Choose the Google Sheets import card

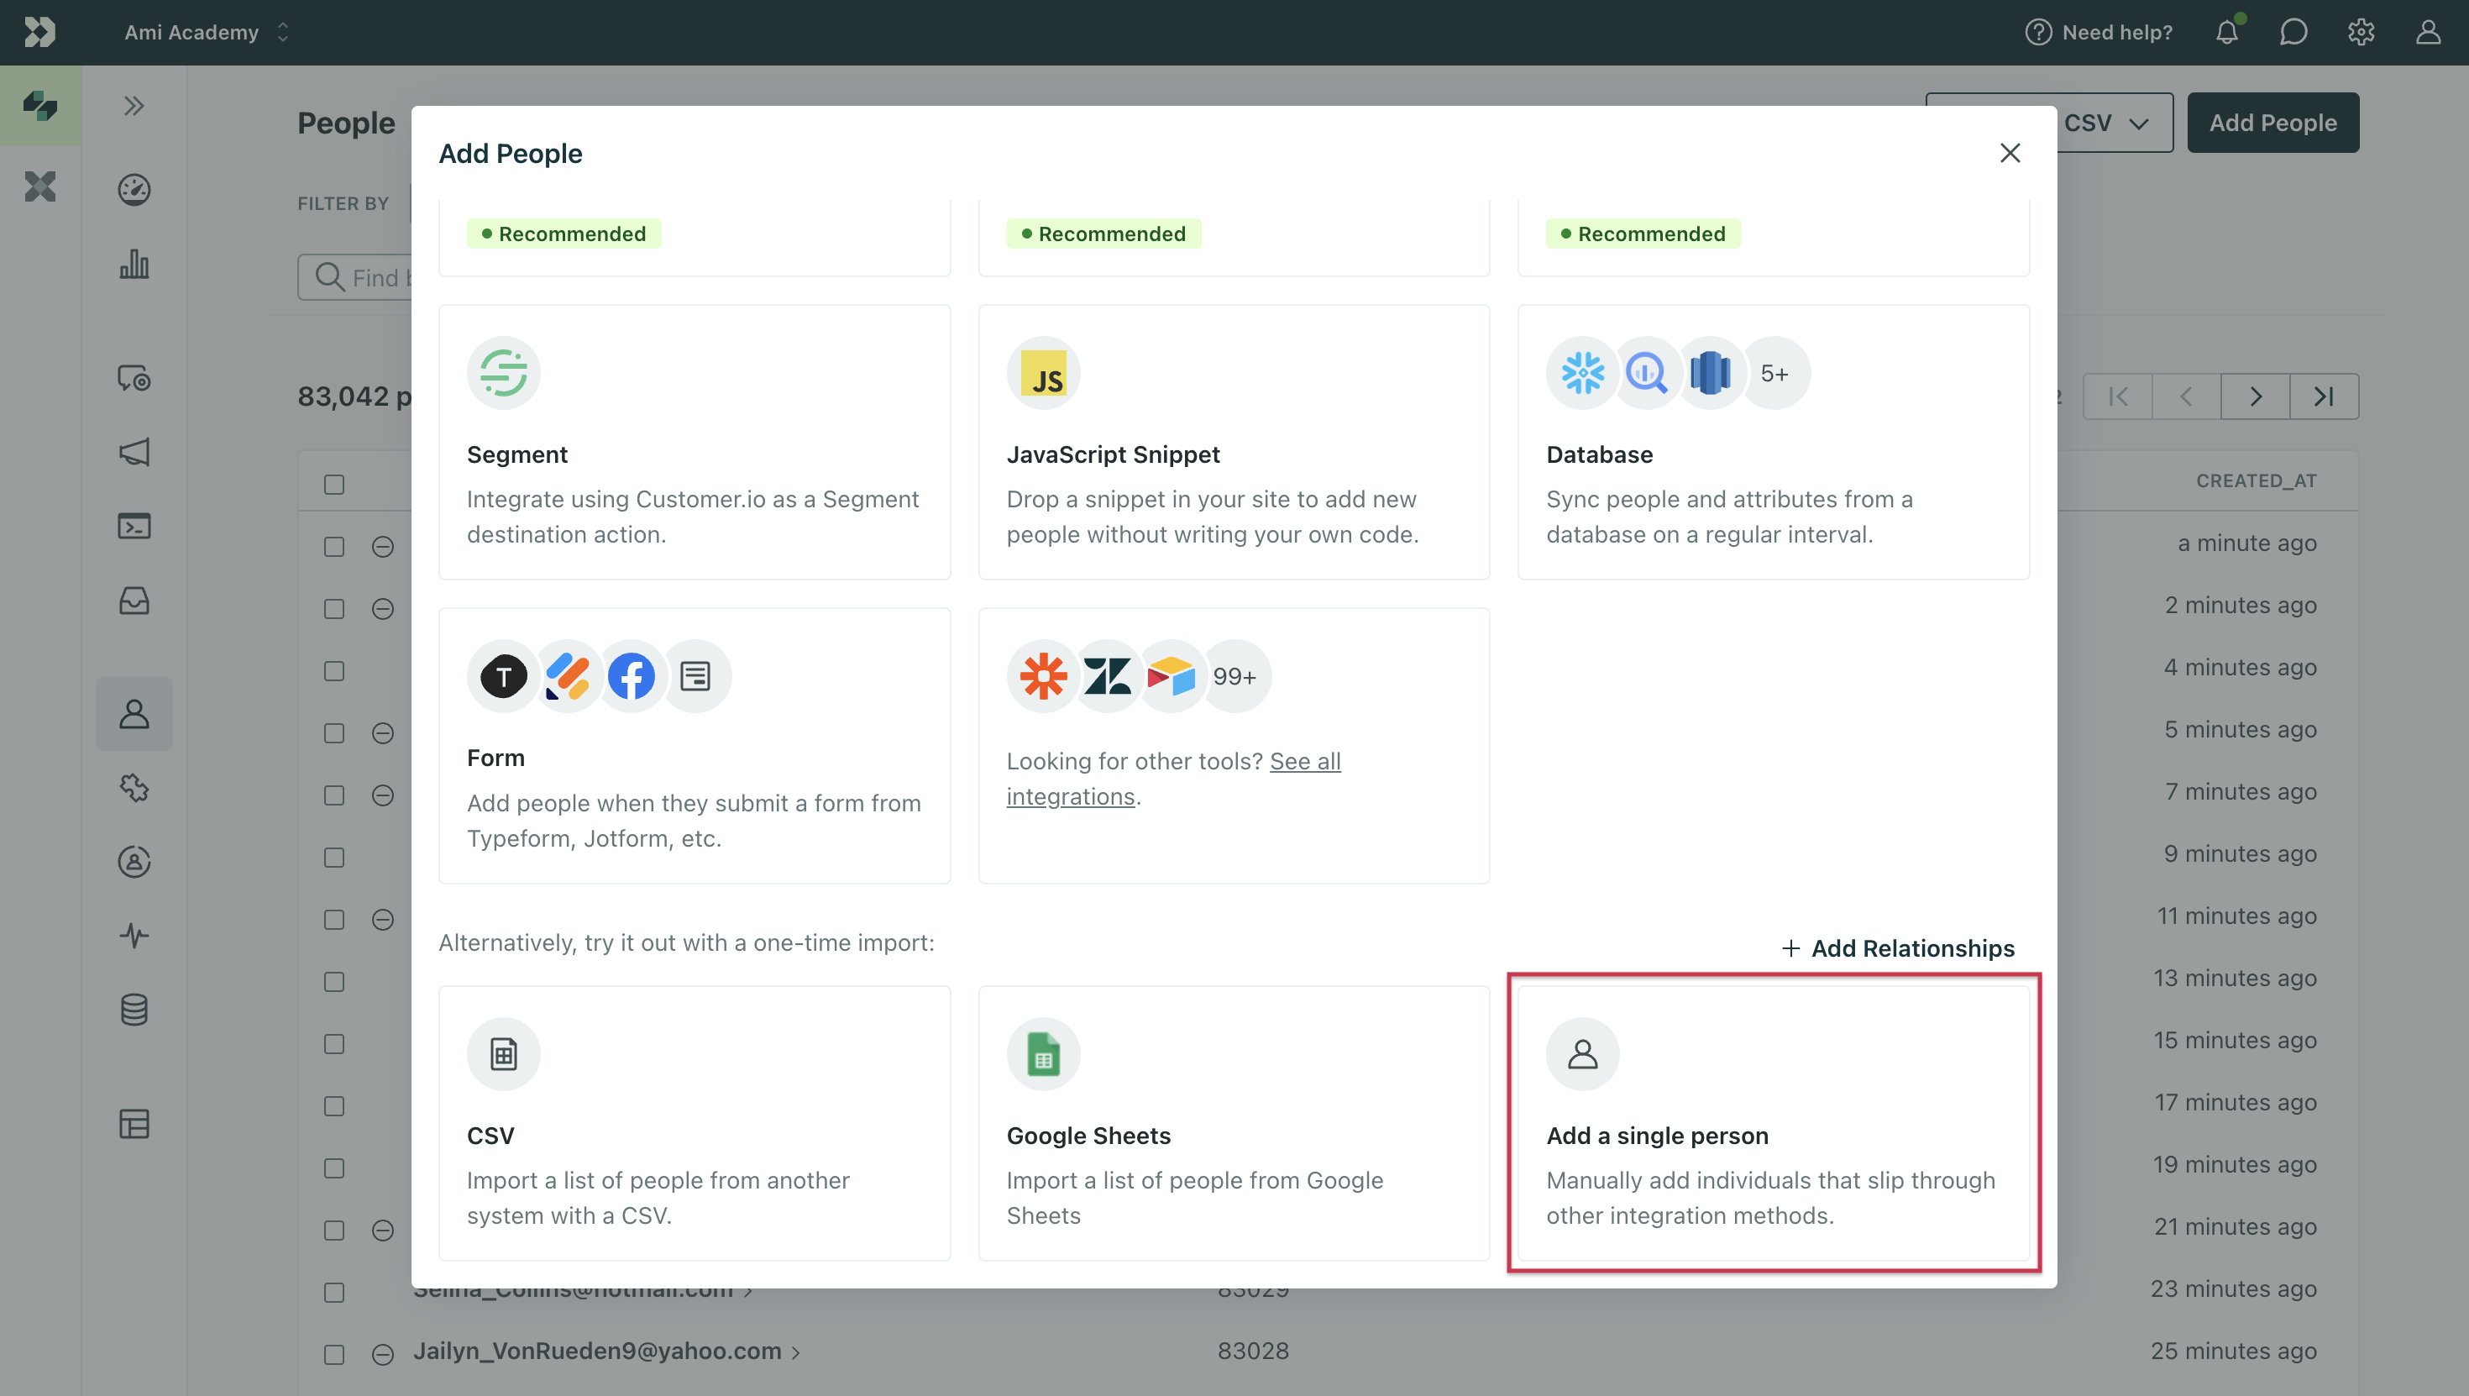coord(1234,1123)
